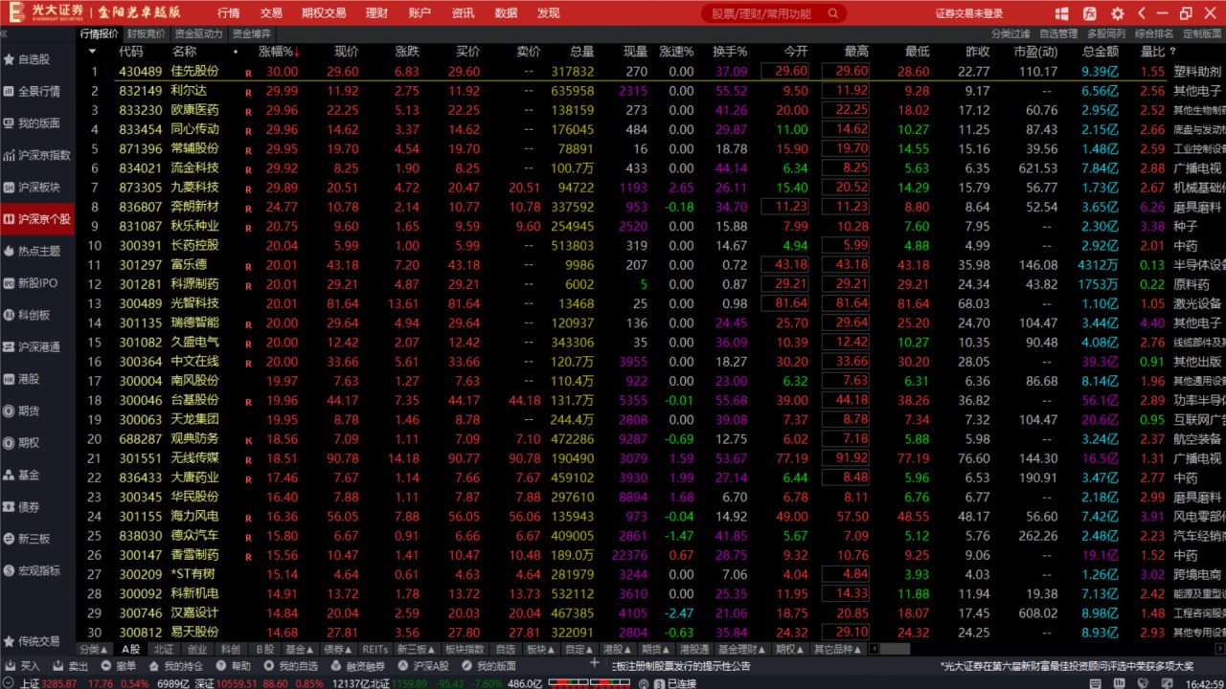Screen dimensions: 1226x689
Task: Expand the 债券▲ bottom tab menu
Action: click(339, 649)
